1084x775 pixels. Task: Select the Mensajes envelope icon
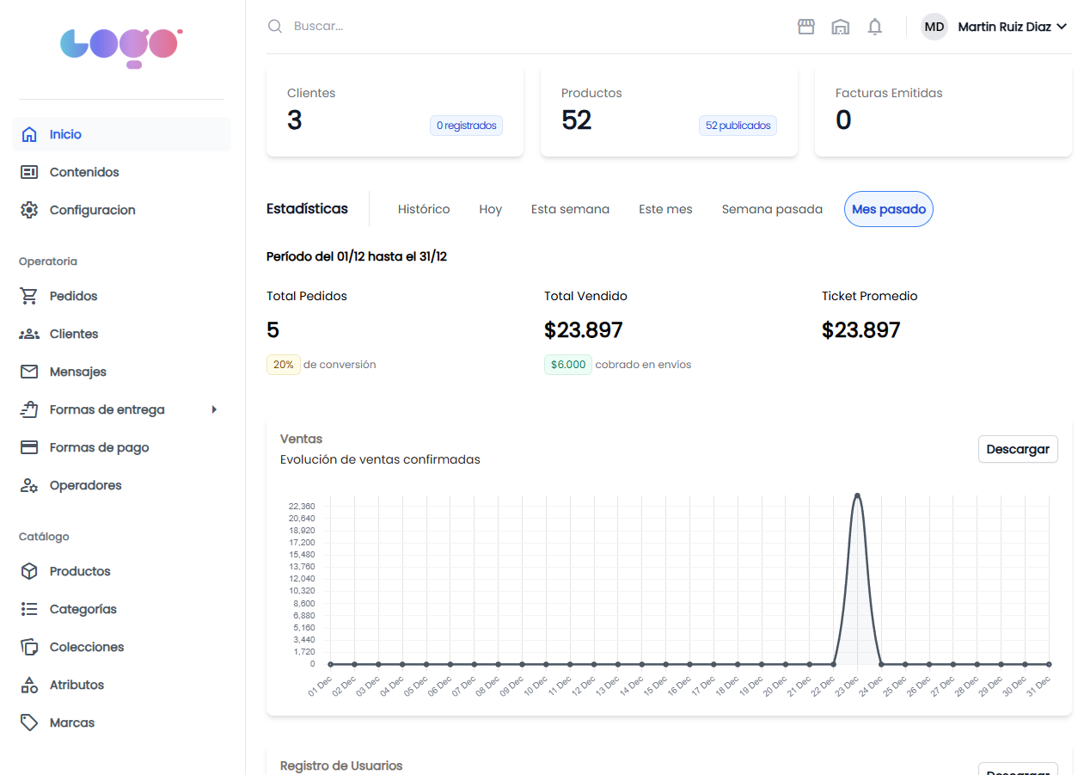point(29,372)
